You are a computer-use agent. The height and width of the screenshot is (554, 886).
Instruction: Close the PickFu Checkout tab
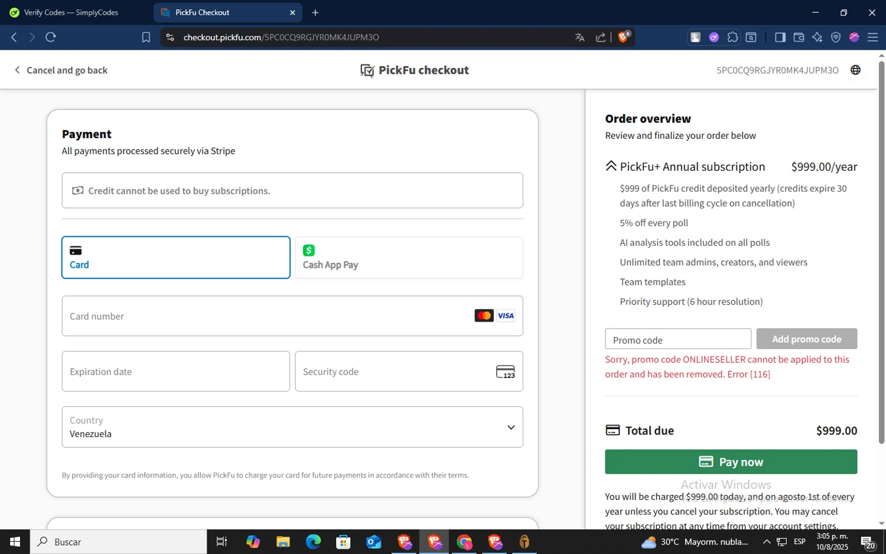pyautogui.click(x=292, y=12)
